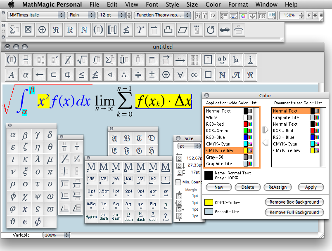
Task: Click the 150% zoom stepper arrows
Action: [x=302, y=15]
